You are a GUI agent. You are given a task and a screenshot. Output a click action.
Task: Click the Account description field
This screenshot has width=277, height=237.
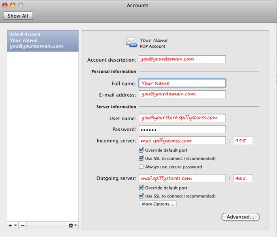pyautogui.click(x=182, y=59)
